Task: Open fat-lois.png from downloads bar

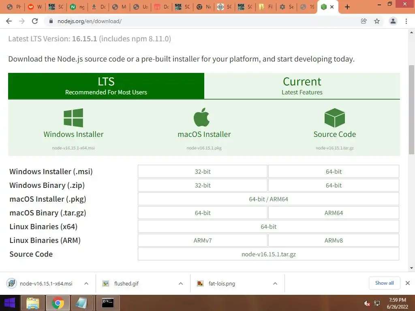Action: coord(222,283)
